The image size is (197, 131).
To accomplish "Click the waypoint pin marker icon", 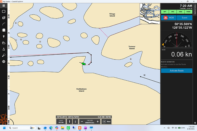I will click(4, 36).
